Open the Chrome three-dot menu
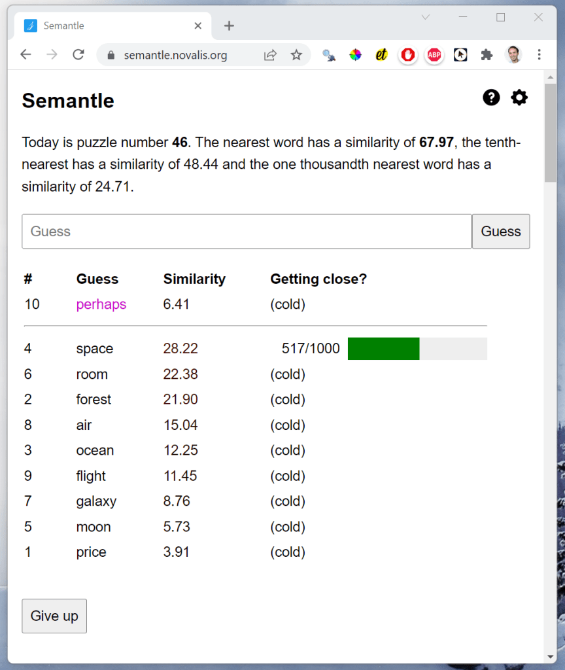 [539, 55]
